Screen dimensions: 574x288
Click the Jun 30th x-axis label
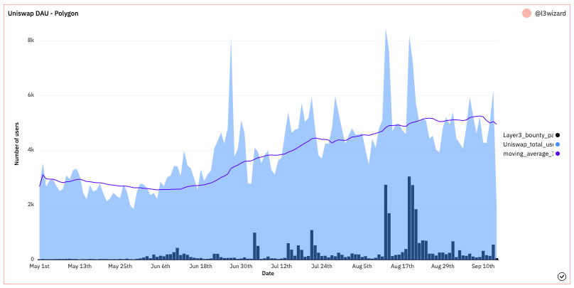pos(241,267)
